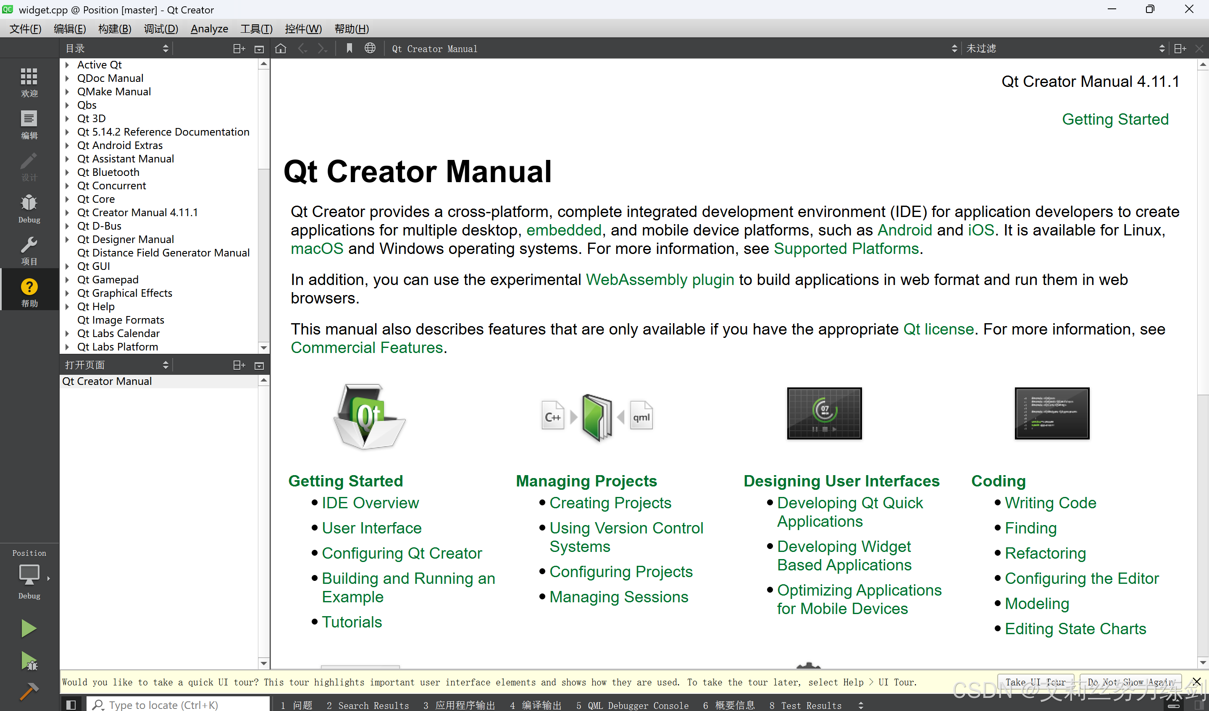Click the build hammer icon
Viewport: 1209px width, 711px height.
[x=29, y=691]
